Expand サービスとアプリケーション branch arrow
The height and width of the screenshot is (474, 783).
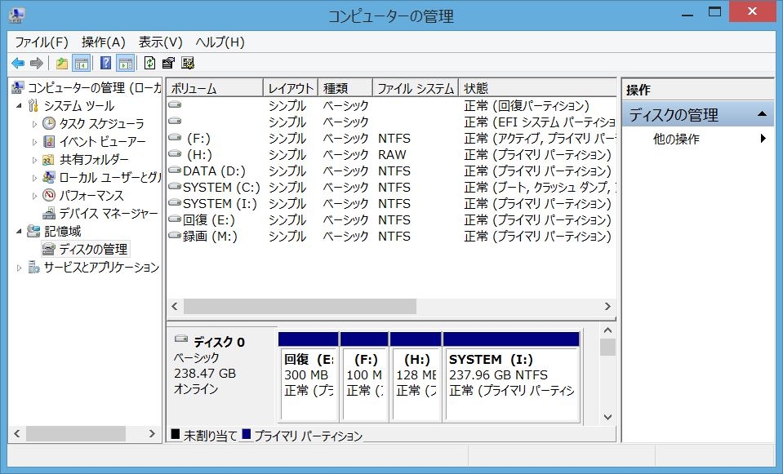click(x=19, y=268)
